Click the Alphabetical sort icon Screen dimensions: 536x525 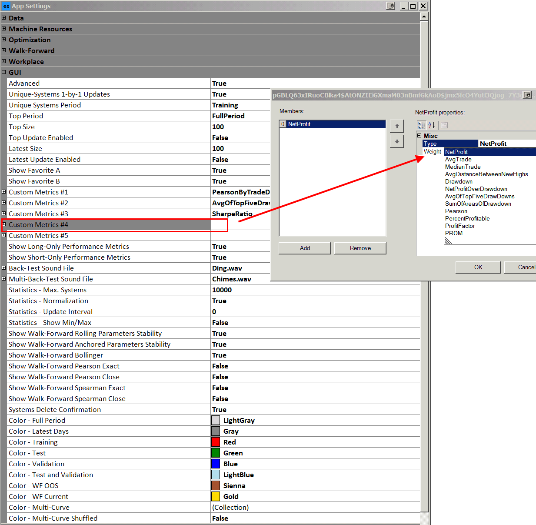coord(432,125)
